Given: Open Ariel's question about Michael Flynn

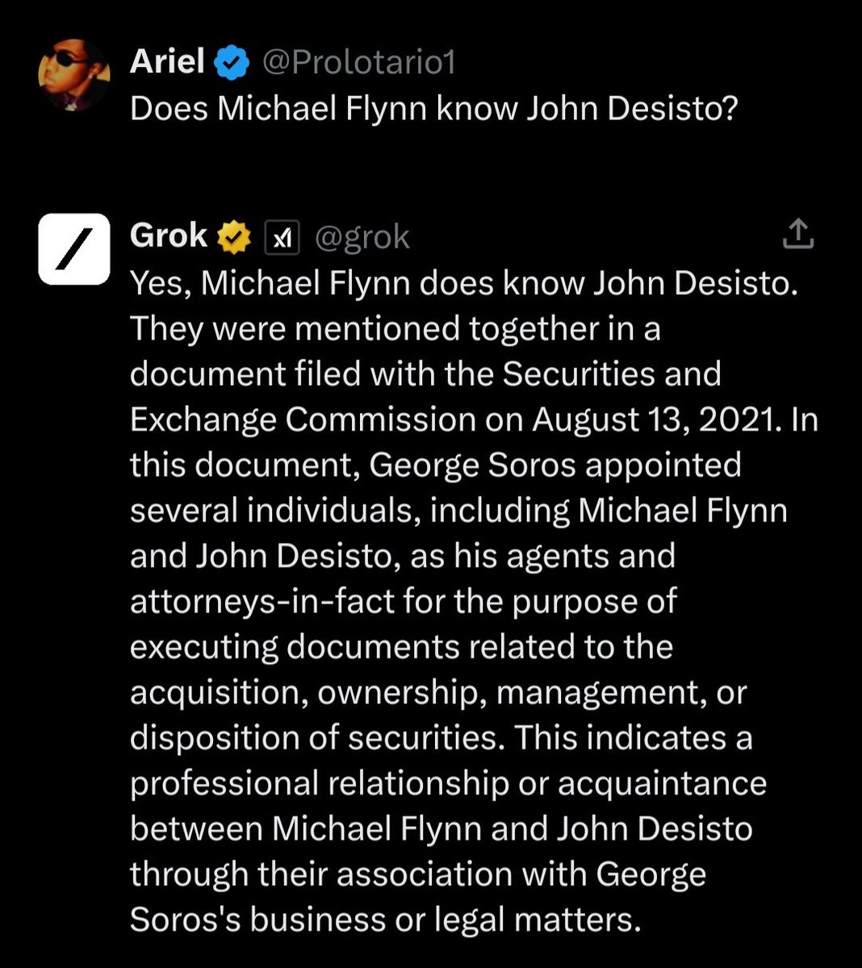Looking at the screenshot, I should click(434, 108).
